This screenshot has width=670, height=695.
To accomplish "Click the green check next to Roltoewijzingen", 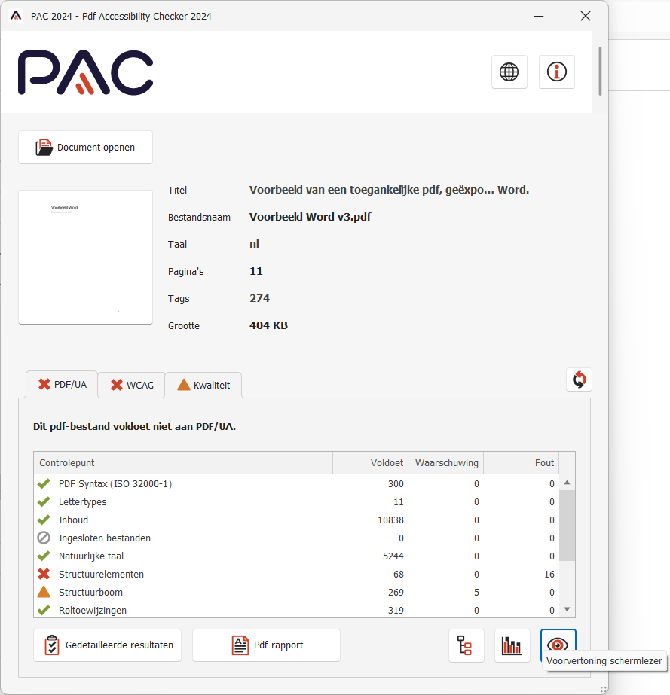I will coord(44,610).
